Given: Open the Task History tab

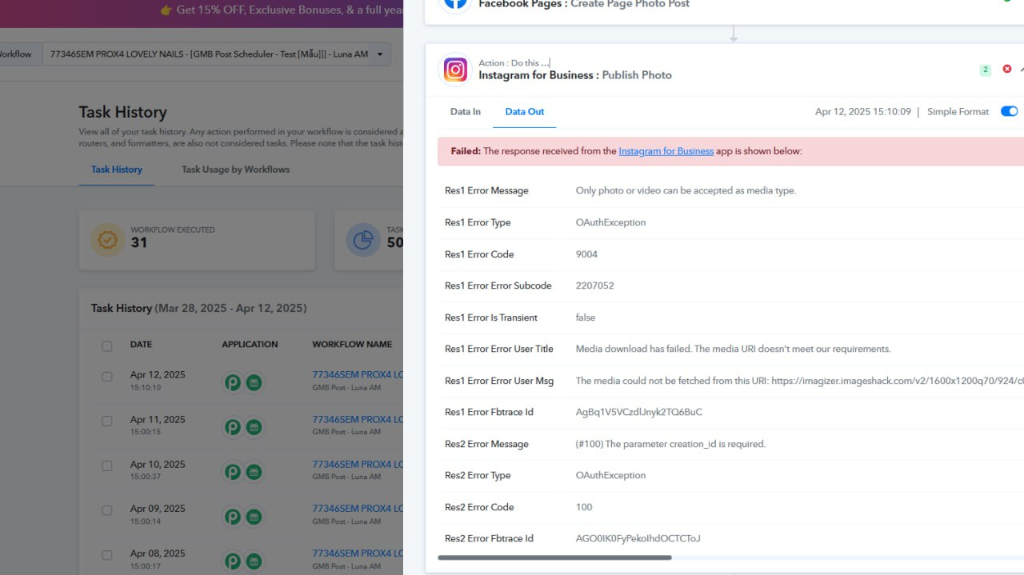Looking at the screenshot, I should click(x=117, y=170).
